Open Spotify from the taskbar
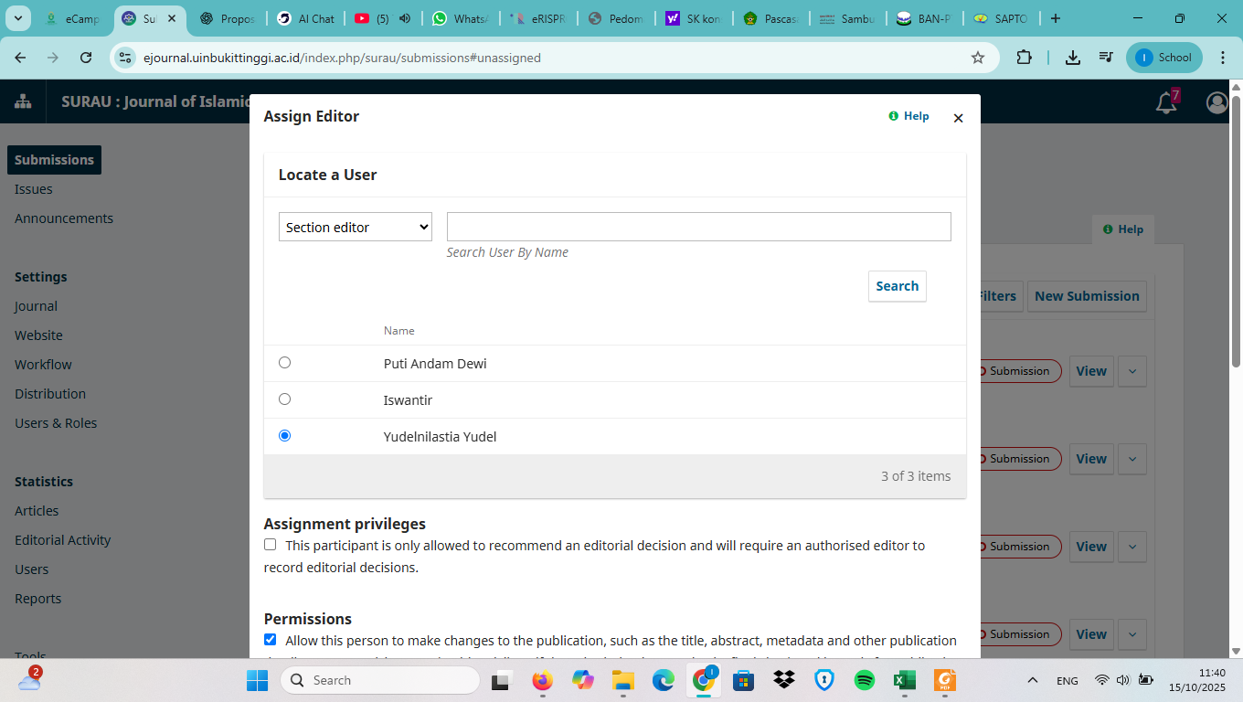This screenshot has width=1243, height=702. pos(864,680)
